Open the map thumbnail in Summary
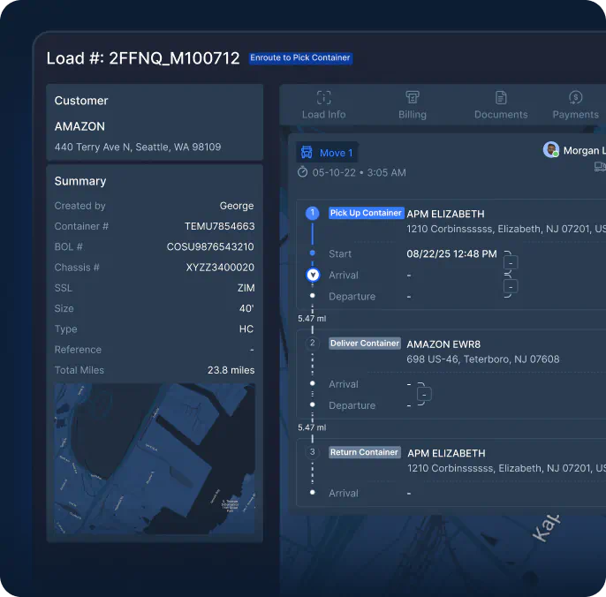This screenshot has width=606, height=597. pos(155,458)
